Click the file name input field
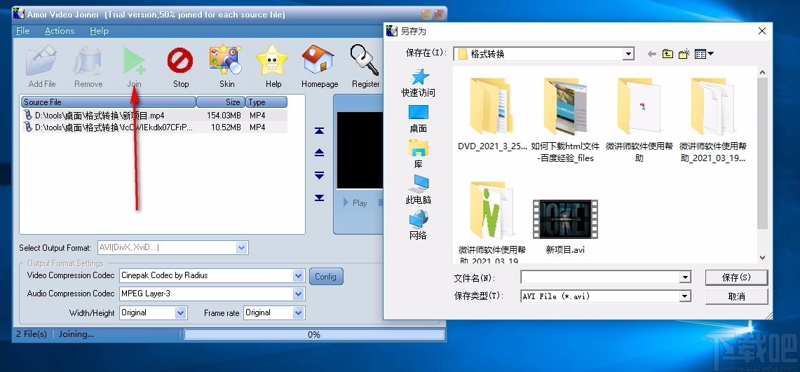The image size is (800, 372). (x=600, y=277)
